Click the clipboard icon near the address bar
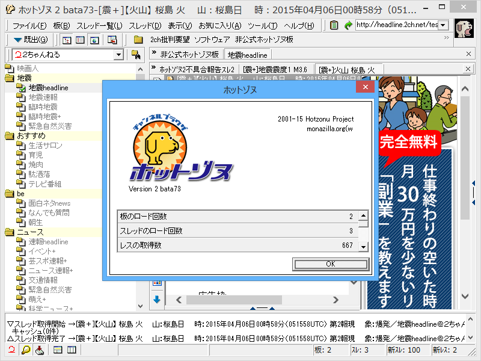Screen dimensions: 481x361 click(334, 25)
